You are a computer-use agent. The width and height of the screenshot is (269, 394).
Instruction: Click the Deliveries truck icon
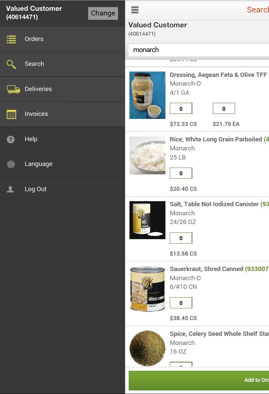13,89
